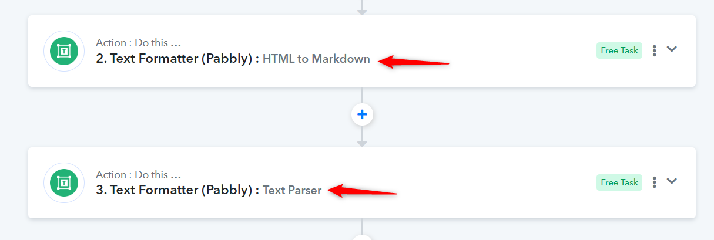
Task: Expand the HTML to Markdown step chevron
Action: tap(672, 49)
